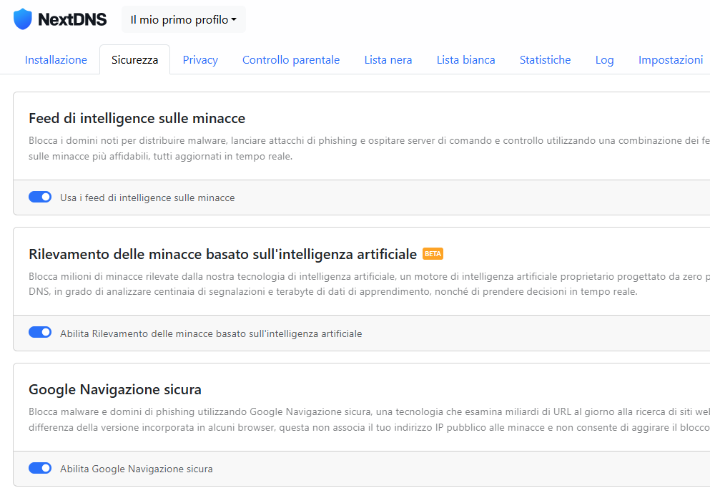
Task: Click label 'Abilita Google Navigazione sicura'
Action: point(137,469)
